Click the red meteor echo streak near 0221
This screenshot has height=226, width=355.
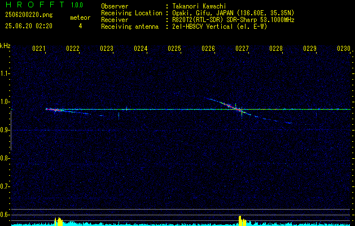coord(54,110)
